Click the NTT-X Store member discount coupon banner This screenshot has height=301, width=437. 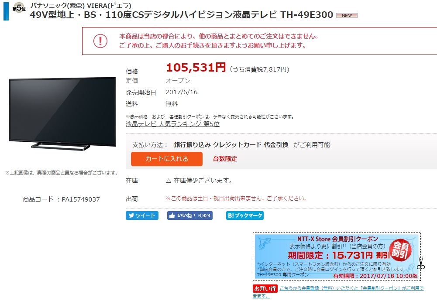click(337, 257)
